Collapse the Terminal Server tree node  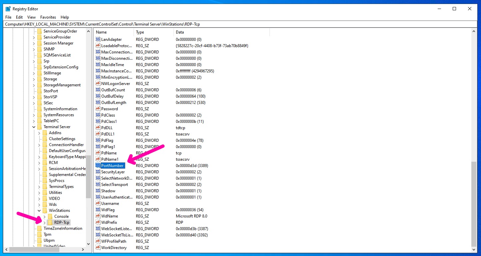[x=34, y=127]
